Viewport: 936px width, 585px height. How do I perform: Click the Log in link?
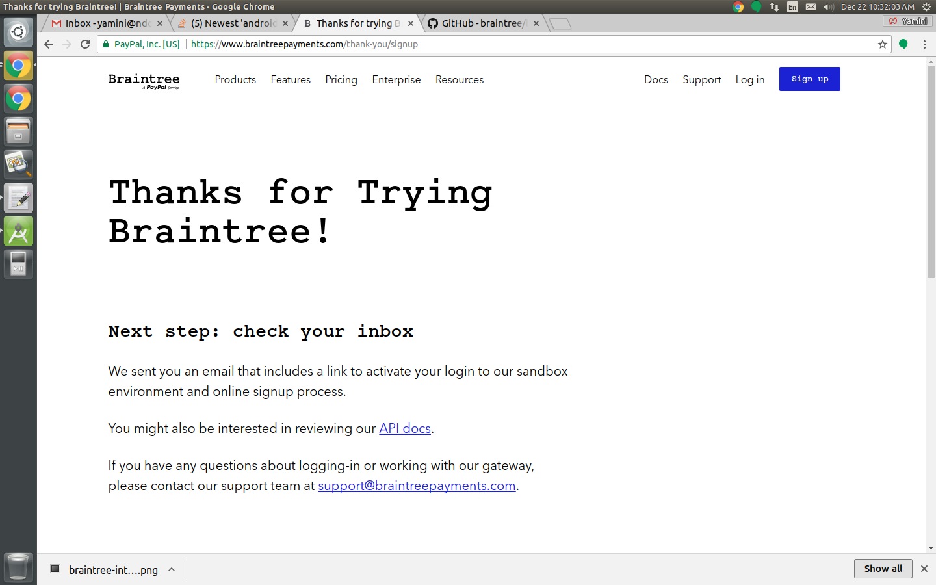point(750,79)
